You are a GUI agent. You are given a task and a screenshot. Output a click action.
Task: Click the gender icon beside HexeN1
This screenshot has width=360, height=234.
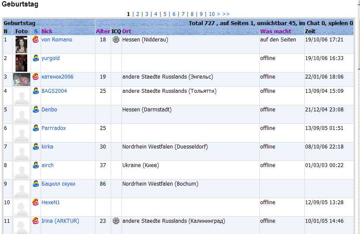click(36, 202)
